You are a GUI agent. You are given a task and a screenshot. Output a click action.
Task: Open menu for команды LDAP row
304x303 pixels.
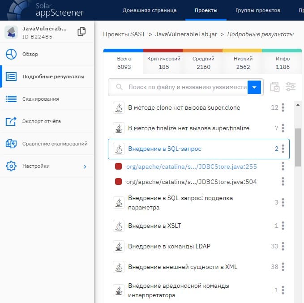coord(283,246)
